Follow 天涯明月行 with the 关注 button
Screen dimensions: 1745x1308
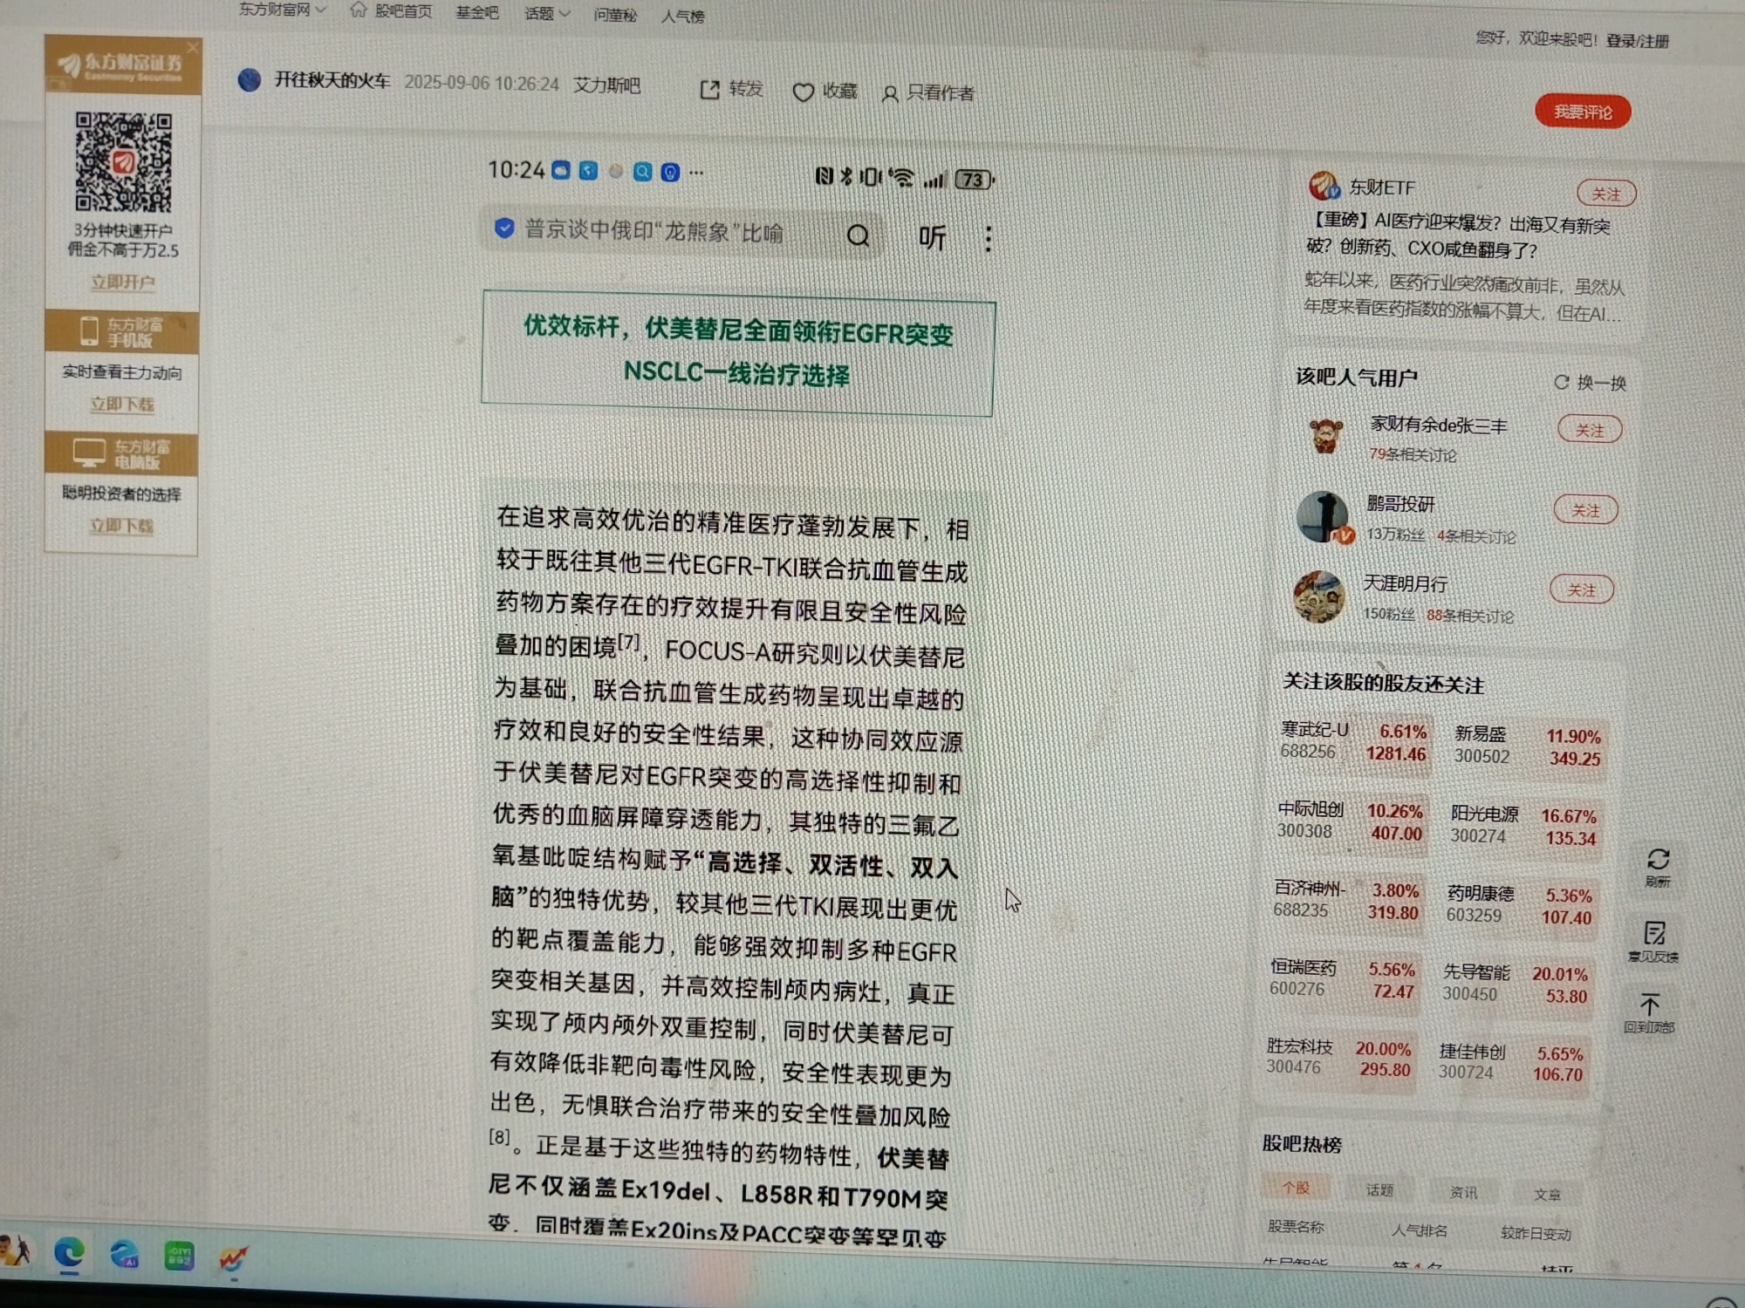pyautogui.click(x=1581, y=589)
